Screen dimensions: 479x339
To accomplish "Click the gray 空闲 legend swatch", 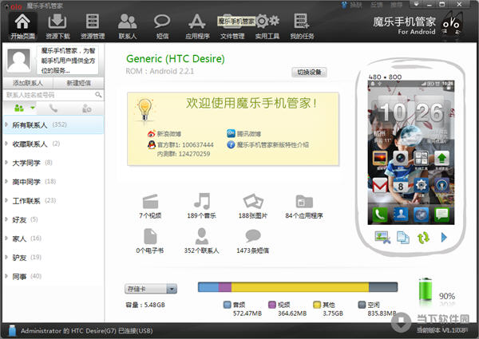I will [x=362, y=305].
